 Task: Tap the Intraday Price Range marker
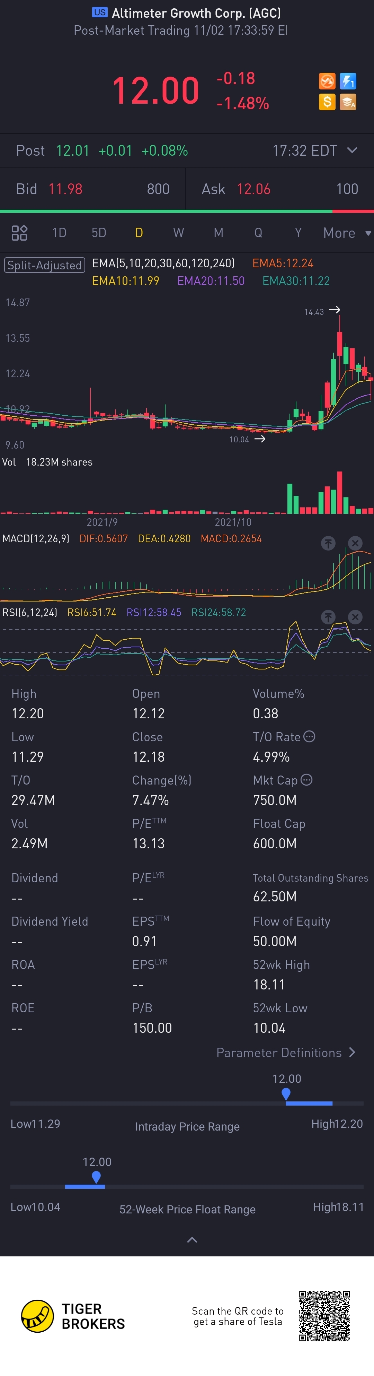(286, 1094)
